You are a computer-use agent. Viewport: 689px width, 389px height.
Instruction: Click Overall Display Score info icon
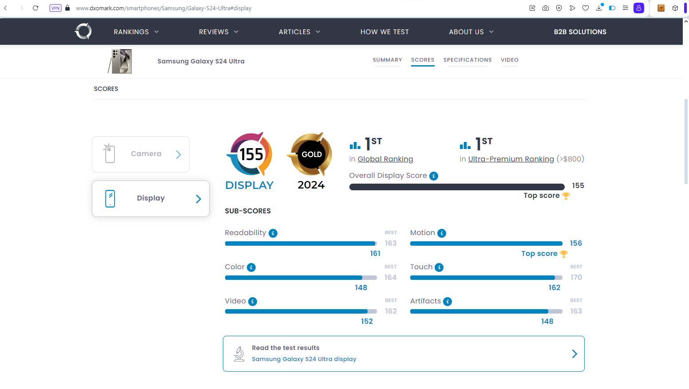(x=434, y=176)
